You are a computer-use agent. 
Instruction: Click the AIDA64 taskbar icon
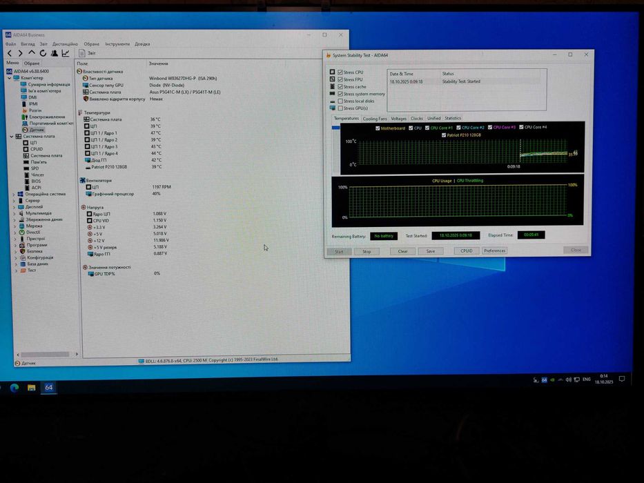[49, 387]
